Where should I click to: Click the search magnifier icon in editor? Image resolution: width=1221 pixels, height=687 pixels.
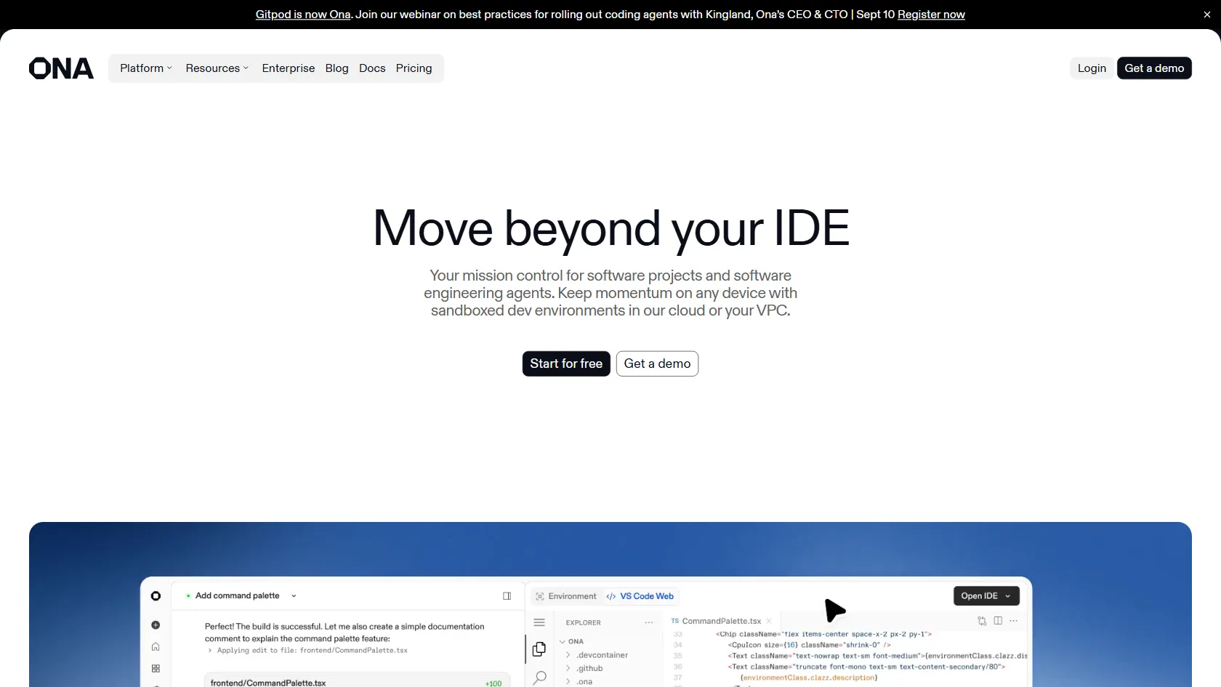pyautogui.click(x=539, y=678)
